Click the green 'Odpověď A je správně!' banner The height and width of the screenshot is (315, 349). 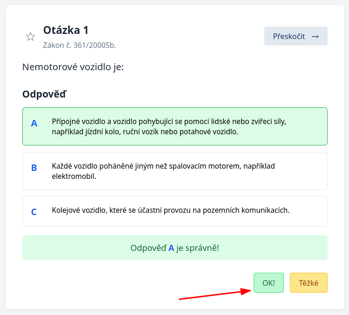pyautogui.click(x=174, y=248)
